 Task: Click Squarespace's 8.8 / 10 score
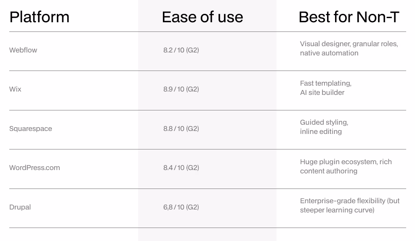pyautogui.click(x=181, y=128)
